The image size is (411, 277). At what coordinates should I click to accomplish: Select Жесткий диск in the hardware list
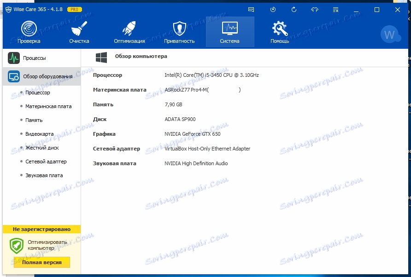click(x=42, y=148)
